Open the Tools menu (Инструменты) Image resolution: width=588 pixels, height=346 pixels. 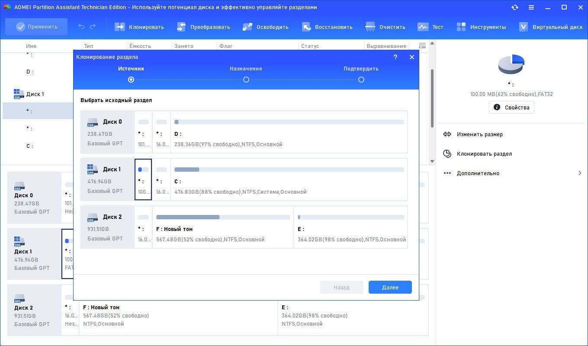[461, 27]
